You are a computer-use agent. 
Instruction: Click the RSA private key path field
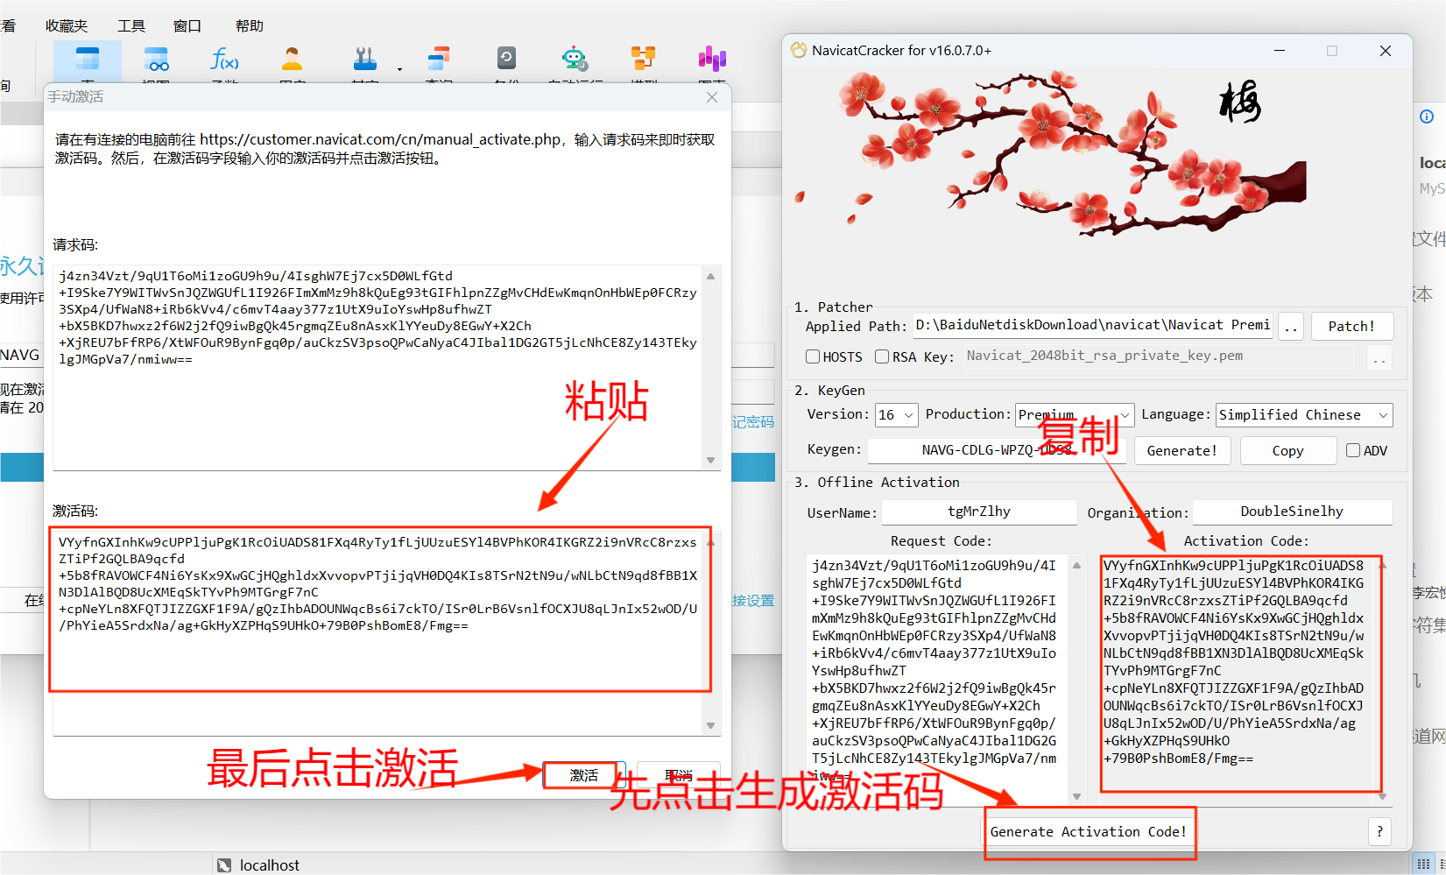1159,356
